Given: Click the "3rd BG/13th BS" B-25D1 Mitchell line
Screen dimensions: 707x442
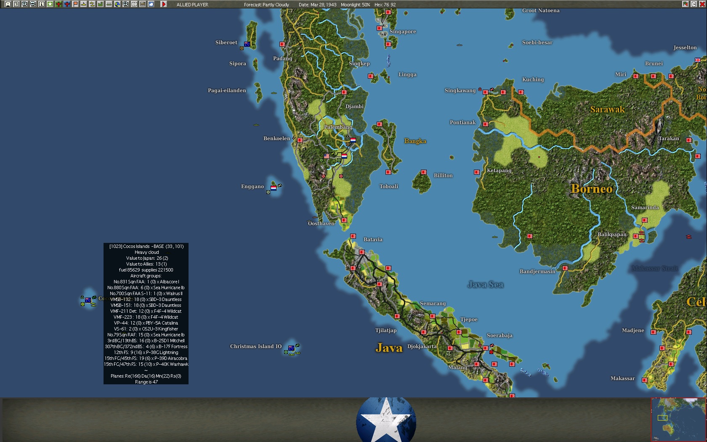Looking at the screenshot, I should click(146, 341).
